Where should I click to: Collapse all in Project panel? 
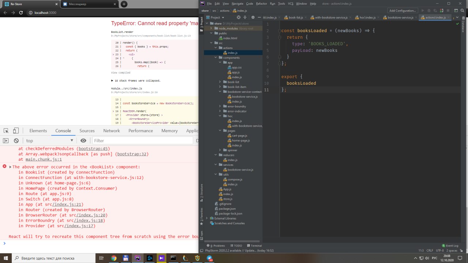[246, 17]
